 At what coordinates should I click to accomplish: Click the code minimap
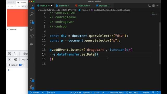point(155,13)
